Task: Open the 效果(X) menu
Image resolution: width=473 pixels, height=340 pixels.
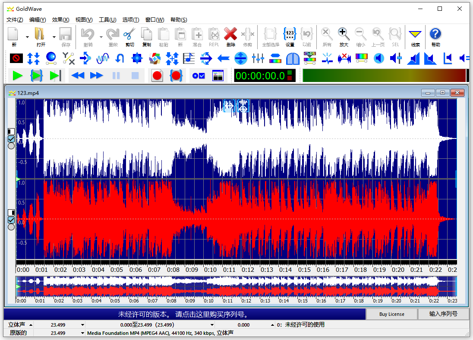Action: tap(60, 19)
